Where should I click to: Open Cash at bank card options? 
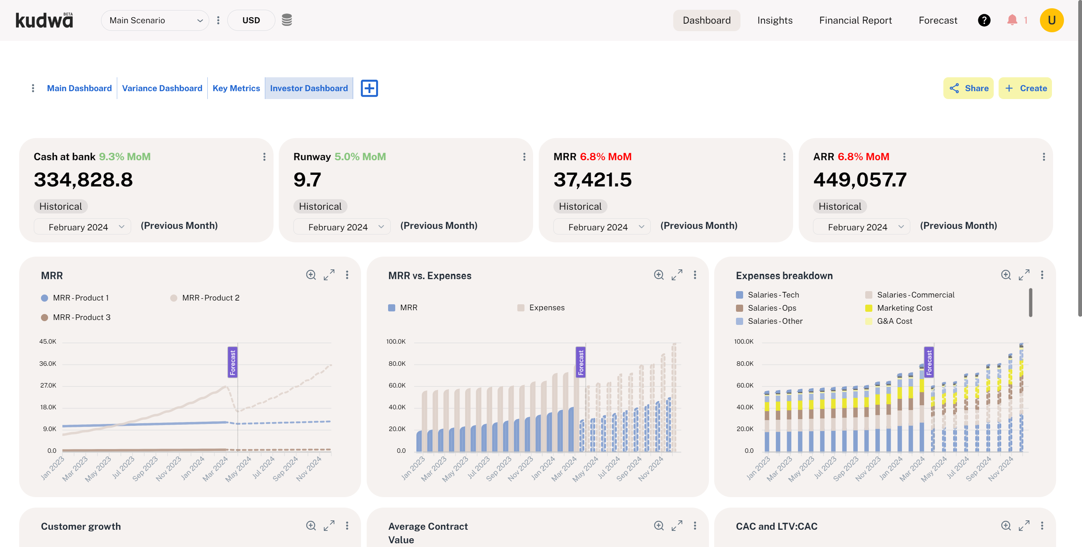tap(264, 156)
